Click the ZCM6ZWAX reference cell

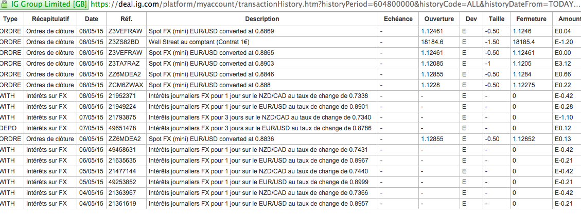coord(124,85)
